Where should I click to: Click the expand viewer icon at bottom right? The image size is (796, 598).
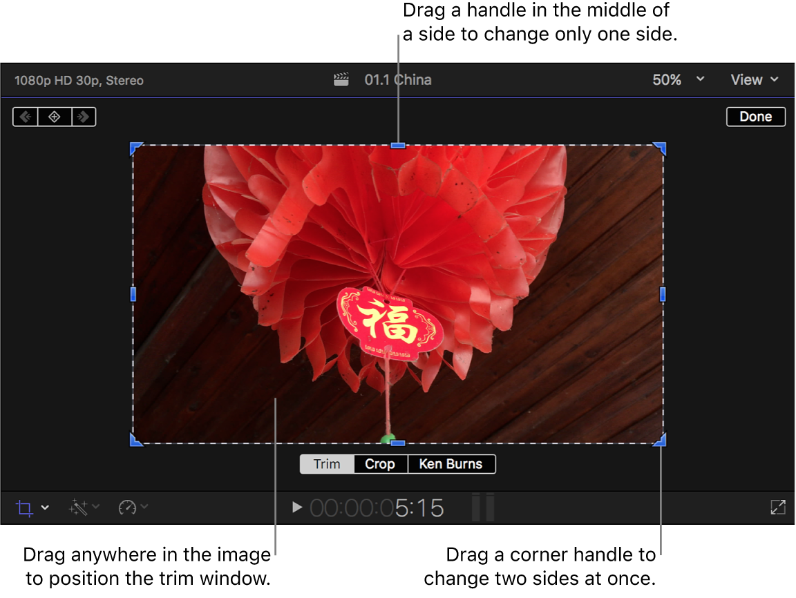click(777, 508)
